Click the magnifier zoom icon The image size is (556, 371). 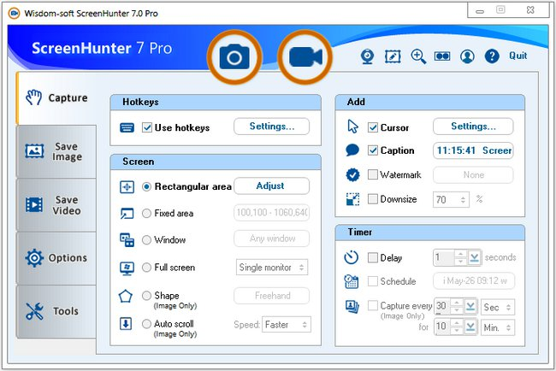point(418,56)
